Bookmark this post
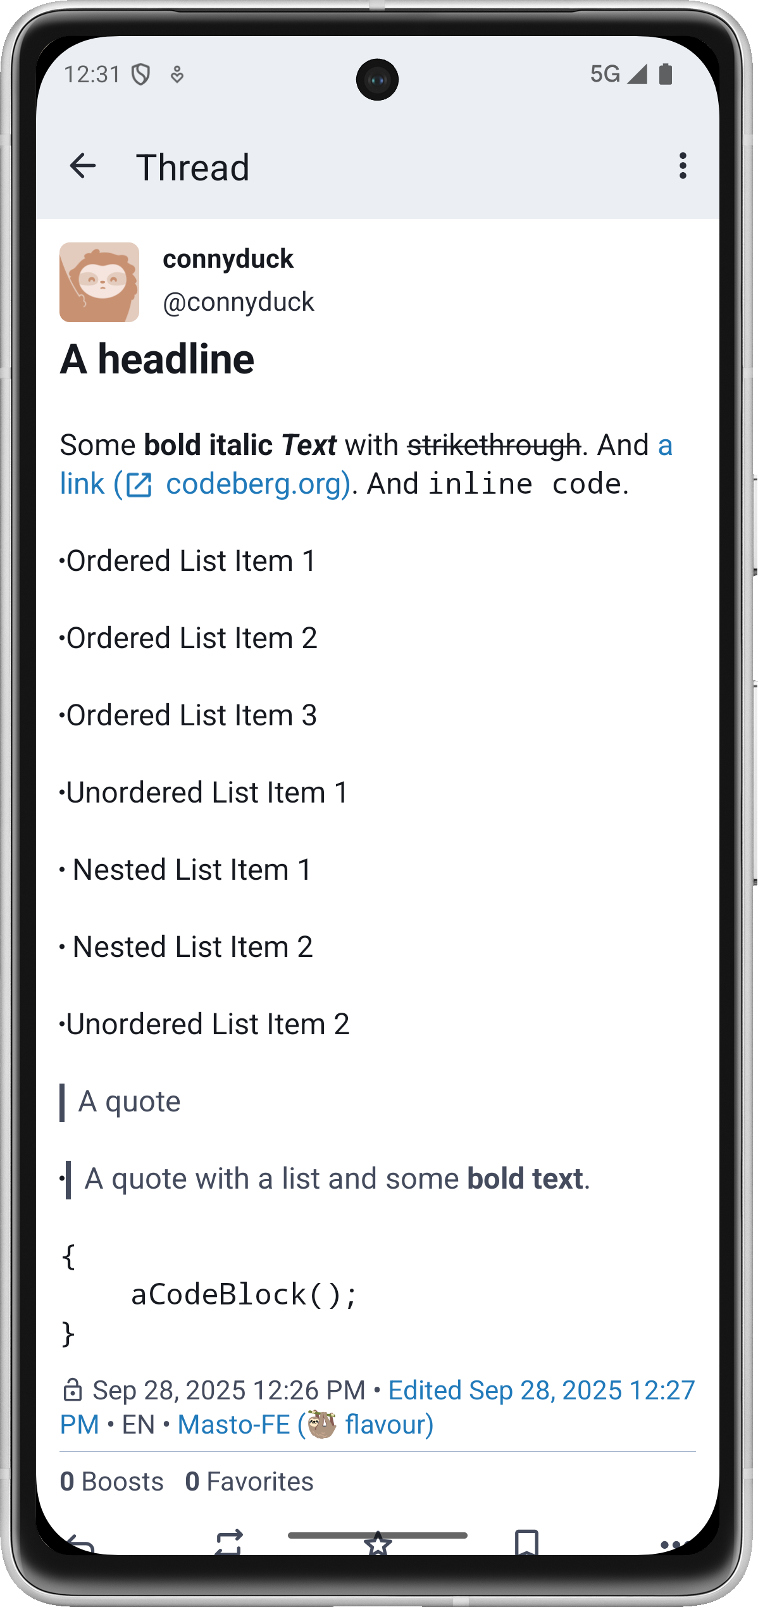The image size is (758, 1607). (526, 1542)
